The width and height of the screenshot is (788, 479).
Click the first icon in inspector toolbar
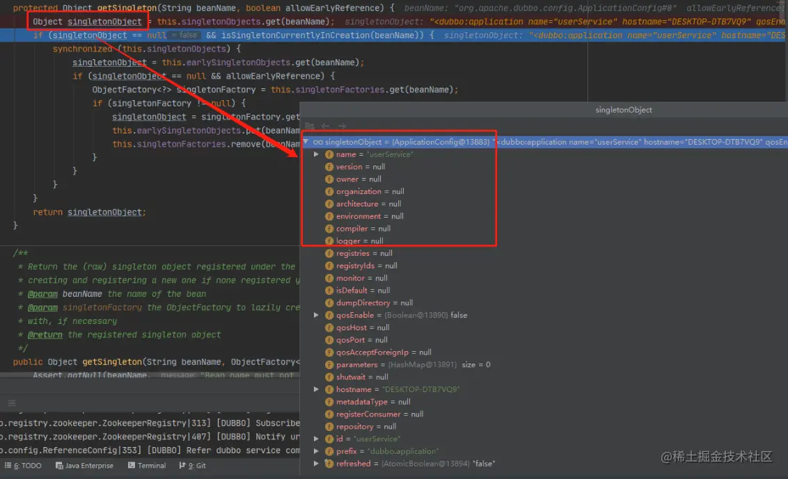(x=310, y=126)
